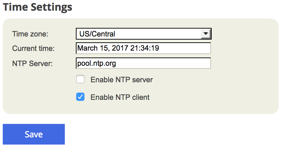Click the "Enable NTP server" label text
This screenshot has width=282, height=148.
click(122, 80)
